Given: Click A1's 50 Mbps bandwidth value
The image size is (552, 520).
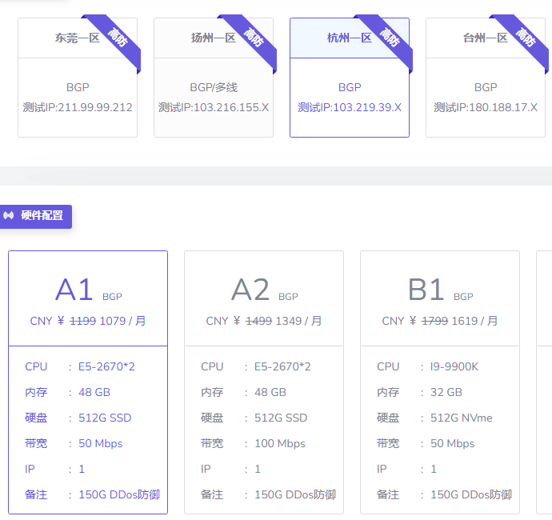Looking at the screenshot, I should pos(101,444).
